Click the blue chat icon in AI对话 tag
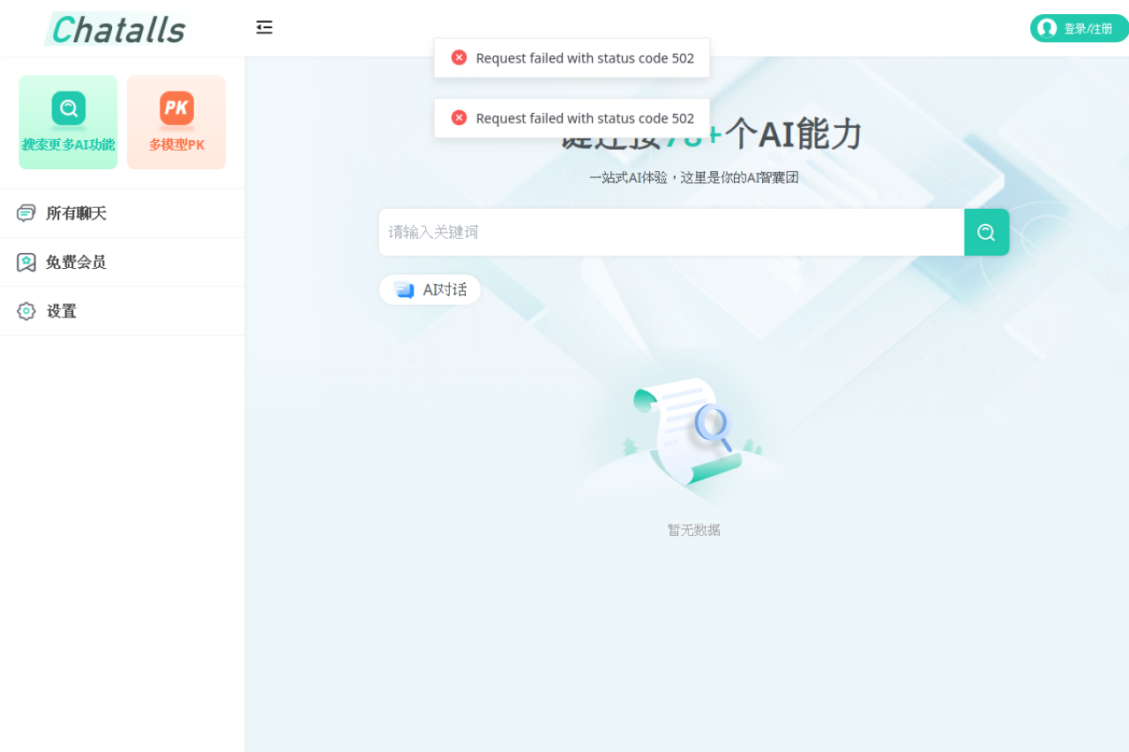Viewport: 1129px width, 752px height. pyautogui.click(x=404, y=290)
